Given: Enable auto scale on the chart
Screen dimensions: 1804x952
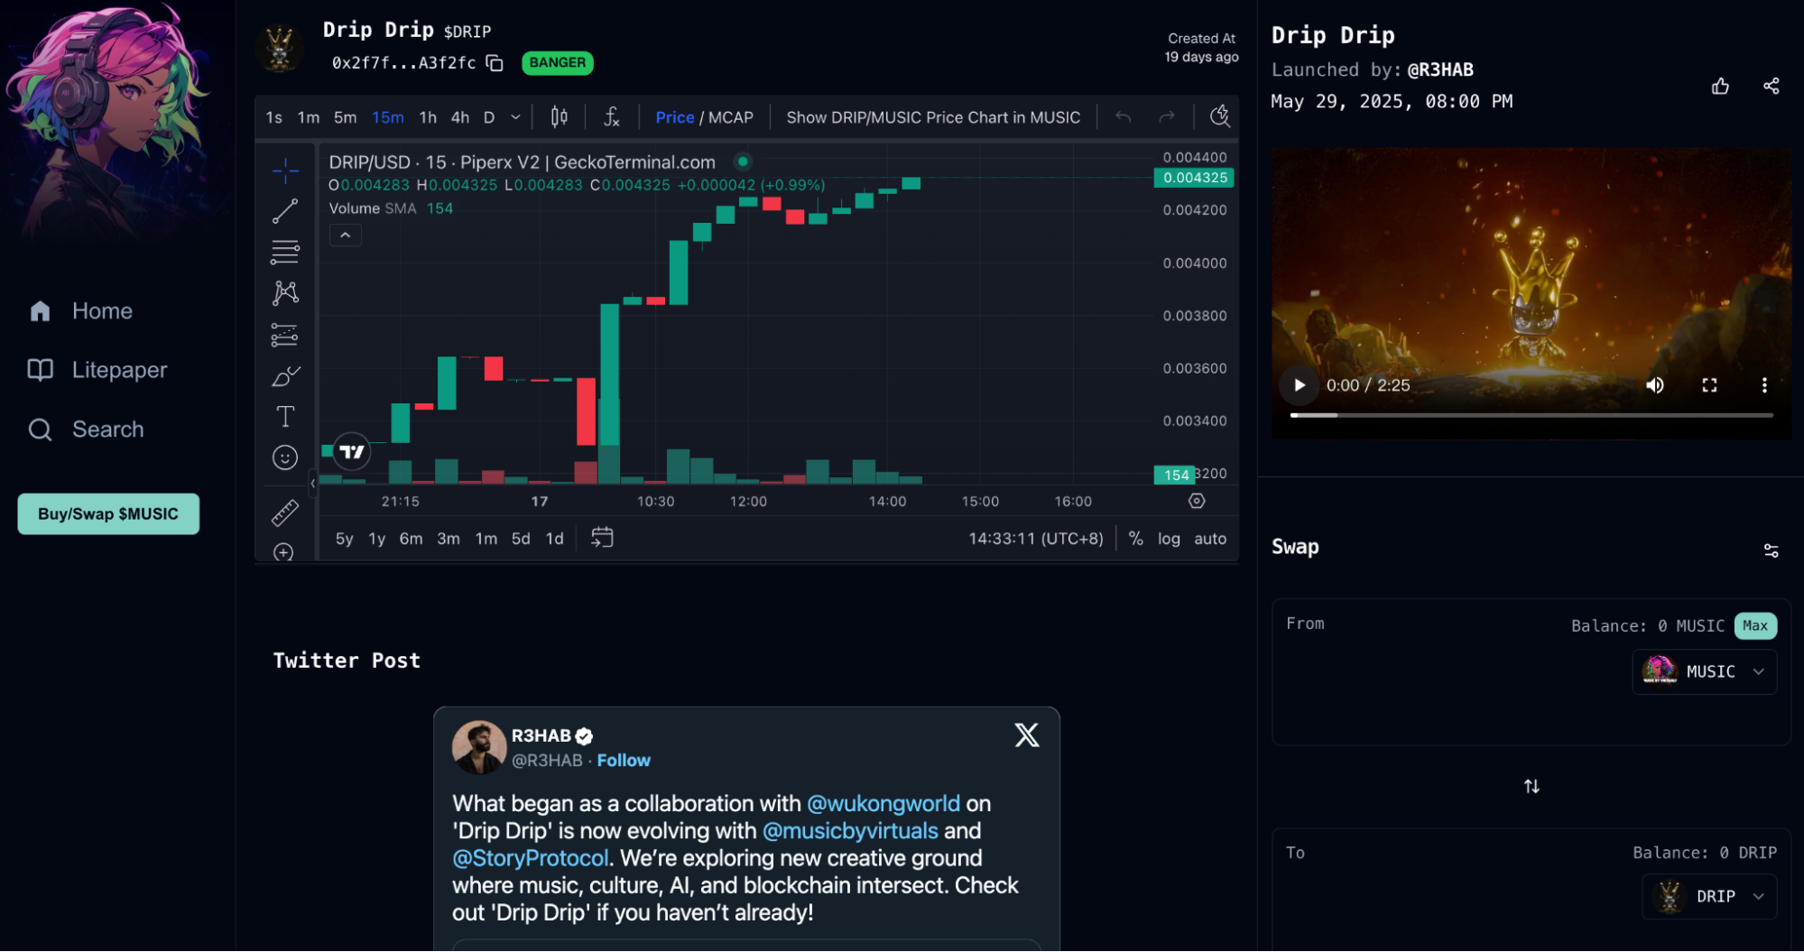Looking at the screenshot, I should 1210,539.
